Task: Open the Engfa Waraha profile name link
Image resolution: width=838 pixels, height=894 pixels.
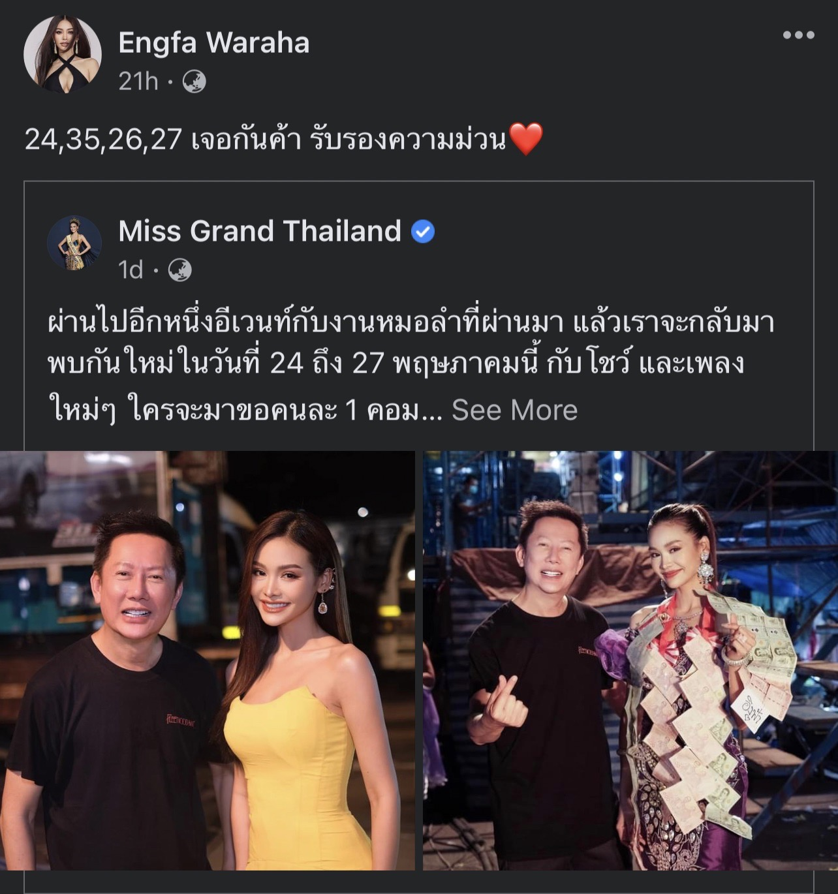Action: click(x=214, y=43)
